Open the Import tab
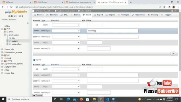Viewport: 181px width, 102px height. click(110, 15)
